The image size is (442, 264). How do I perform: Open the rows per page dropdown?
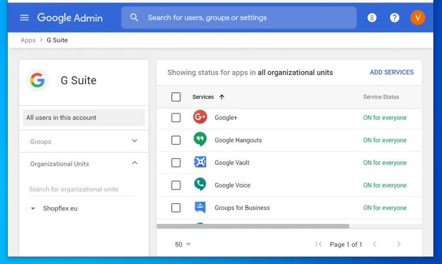[x=183, y=244]
